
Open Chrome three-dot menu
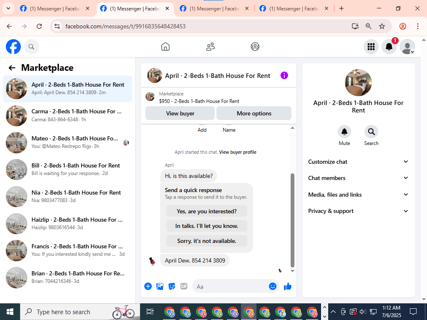tap(418, 26)
